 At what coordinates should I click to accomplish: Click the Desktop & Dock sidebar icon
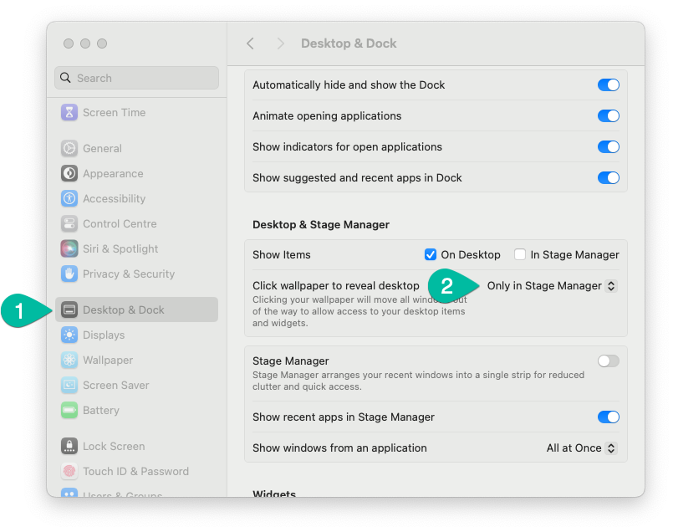tap(69, 309)
